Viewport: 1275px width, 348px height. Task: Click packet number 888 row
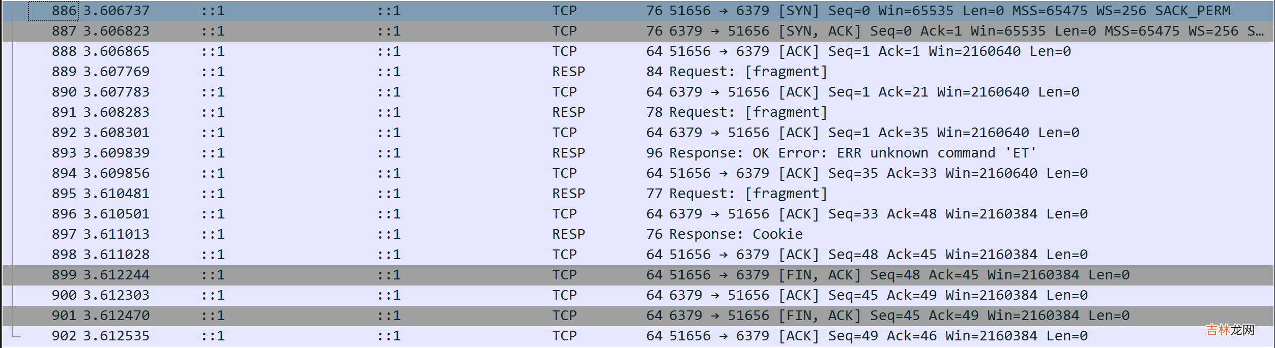coord(64,51)
